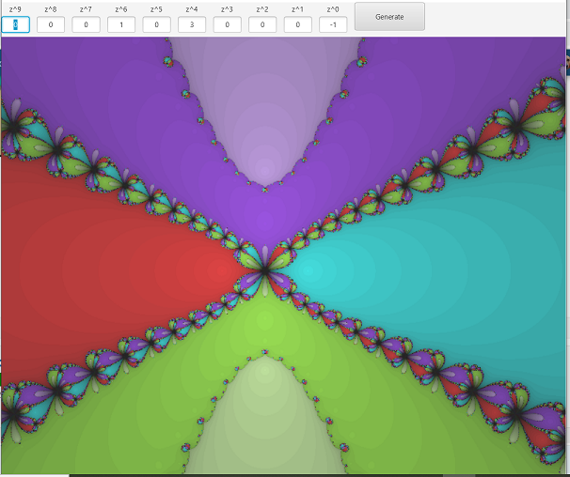Click the Generate button
Viewport: 570px width, 477px height.
click(x=389, y=17)
